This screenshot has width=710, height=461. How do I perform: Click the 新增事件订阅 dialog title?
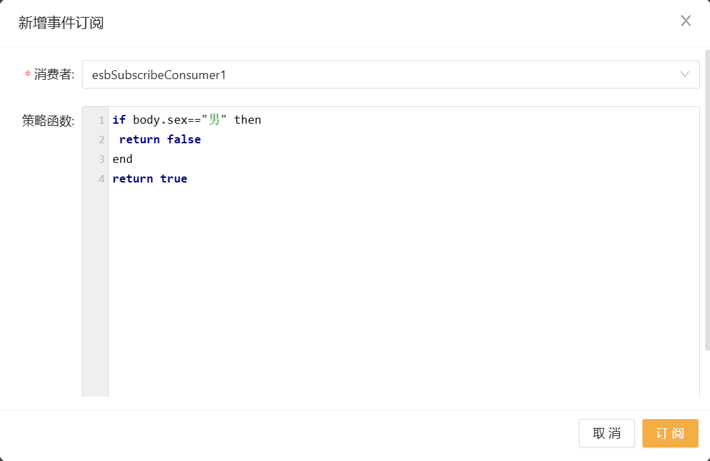pyautogui.click(x=61, y=22)
